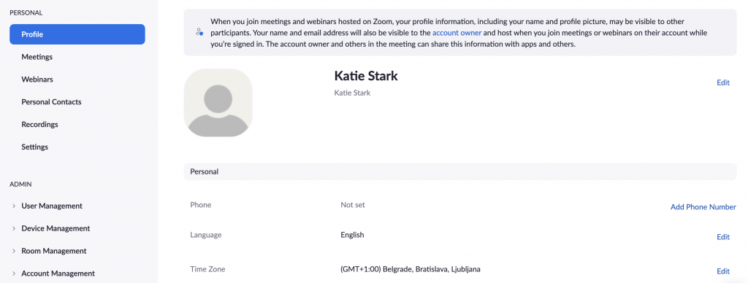
Task: Edit the Language setting
Action: tap(723, 237)
